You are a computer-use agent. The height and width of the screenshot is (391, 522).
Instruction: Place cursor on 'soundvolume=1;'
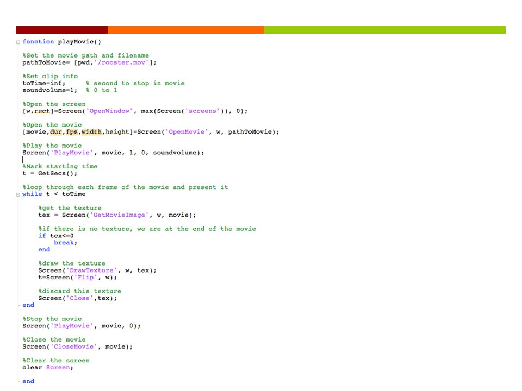click(49, 90)
